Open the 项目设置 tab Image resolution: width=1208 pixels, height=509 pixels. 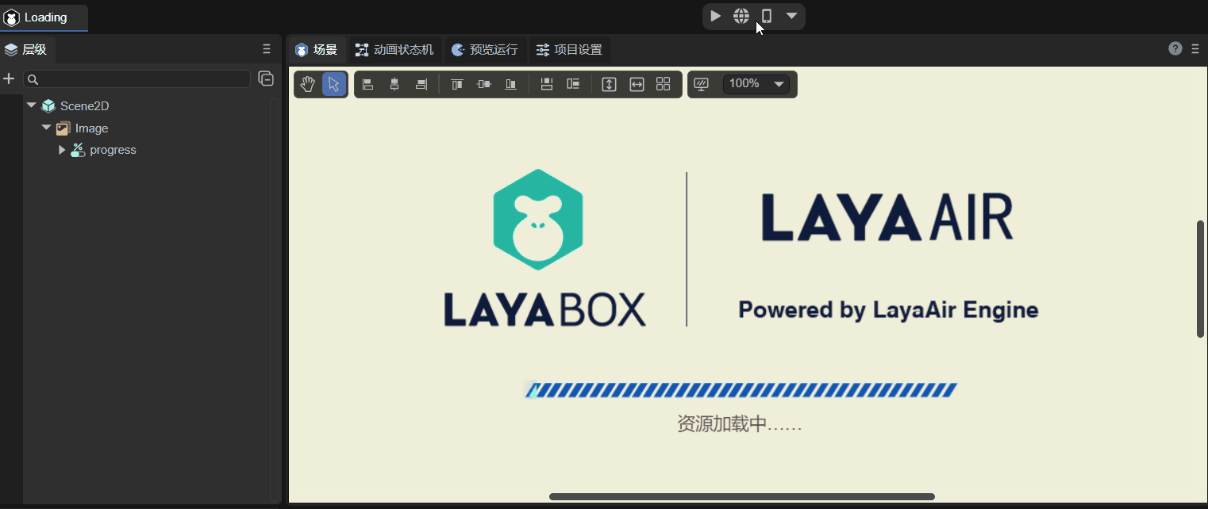(x=569, y=50)
